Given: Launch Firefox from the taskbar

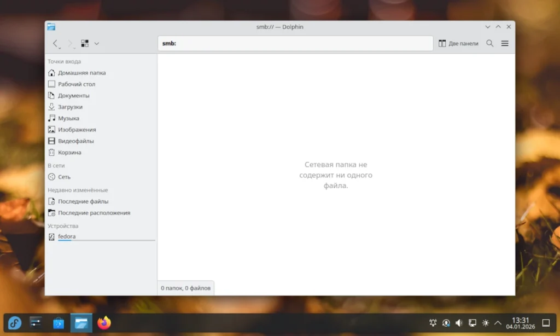Looking at the screenshot, I should tap(104, 323).
